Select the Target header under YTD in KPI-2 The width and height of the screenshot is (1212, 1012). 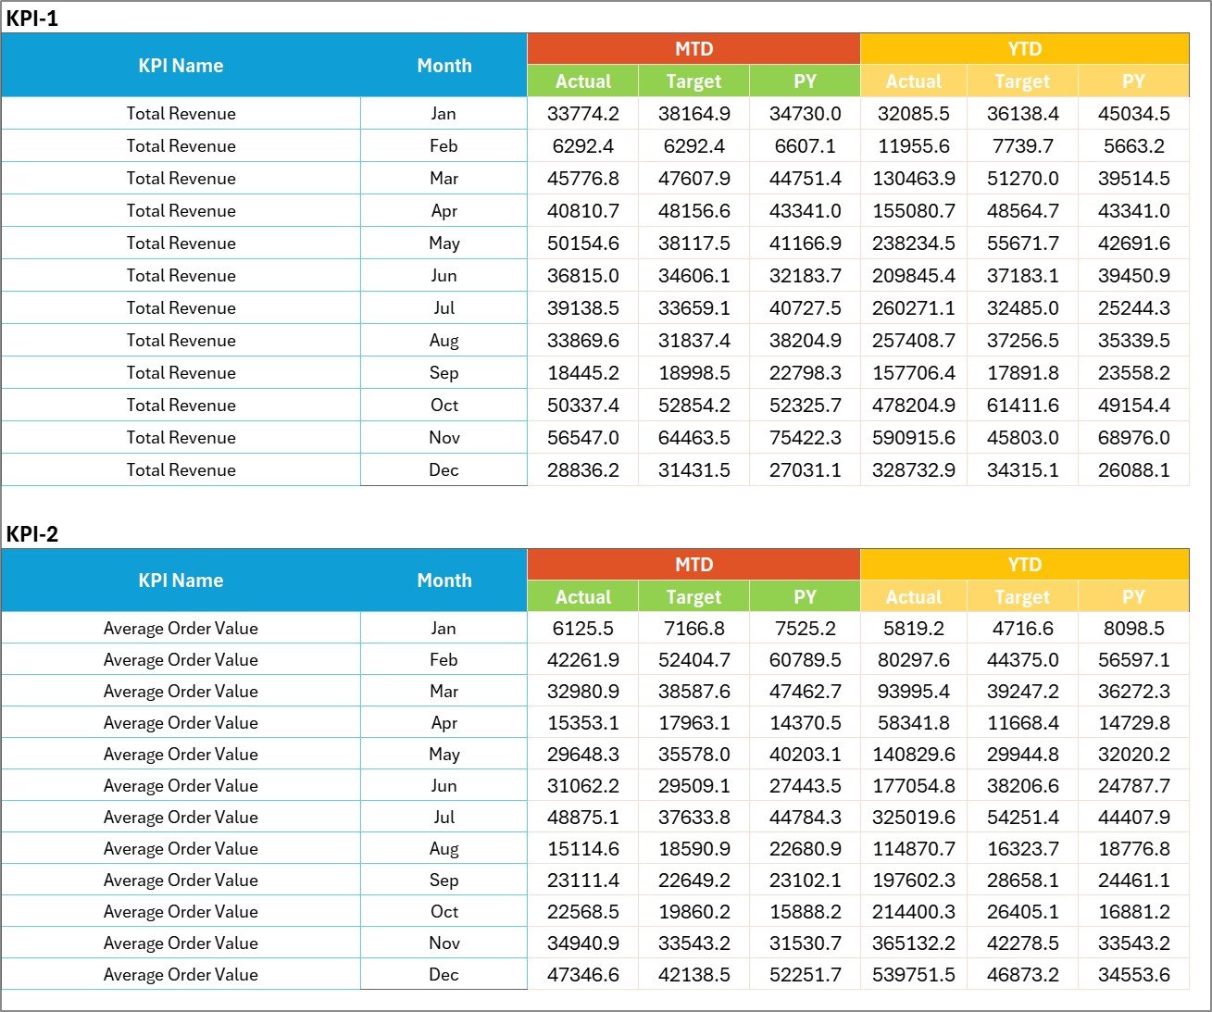[1022, 596]
